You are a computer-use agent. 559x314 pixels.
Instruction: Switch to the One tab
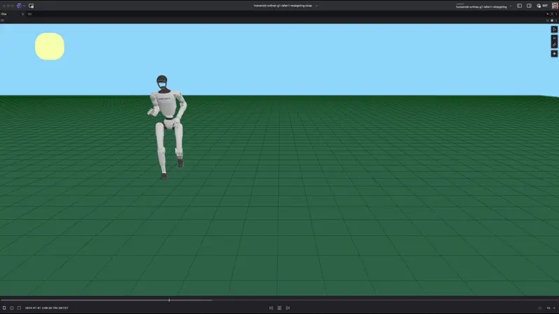tap(4, 13)
